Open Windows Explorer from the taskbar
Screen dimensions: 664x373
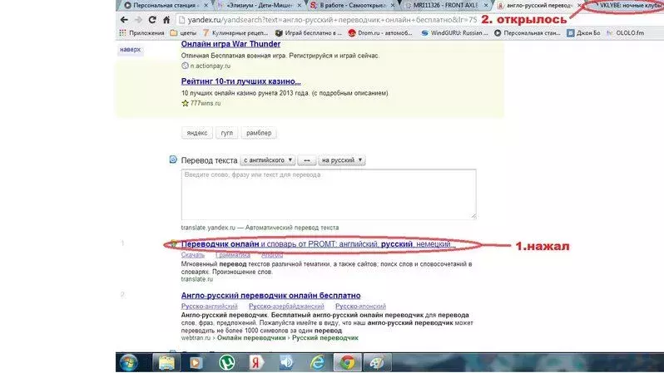(166, 363)
